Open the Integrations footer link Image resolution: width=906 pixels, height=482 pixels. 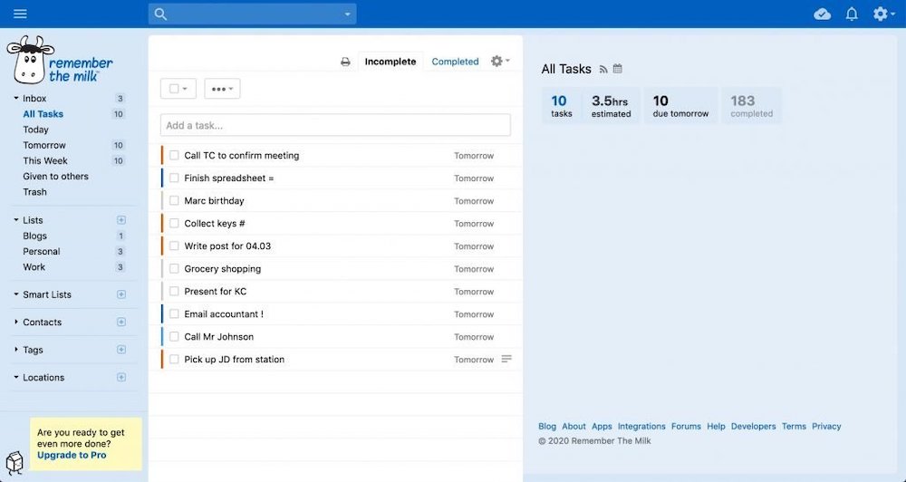pos(641,426)
